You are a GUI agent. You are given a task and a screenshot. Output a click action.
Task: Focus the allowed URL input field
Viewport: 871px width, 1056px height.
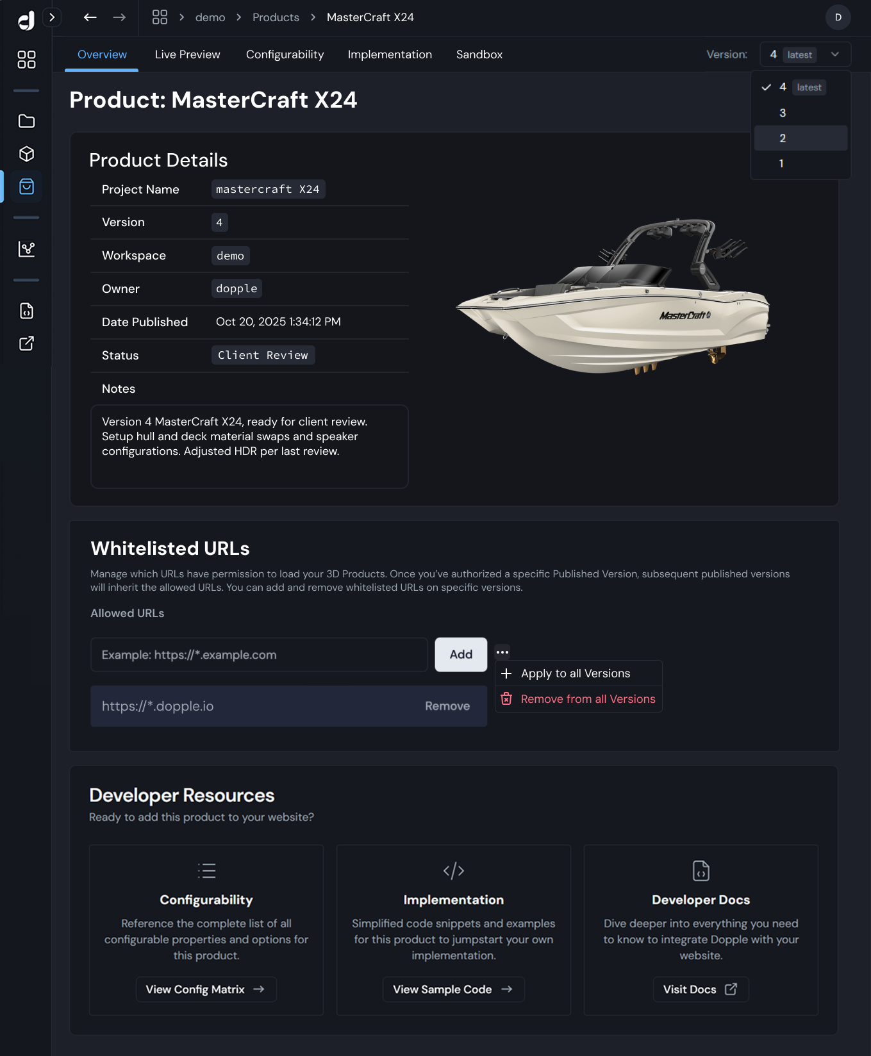259,654
